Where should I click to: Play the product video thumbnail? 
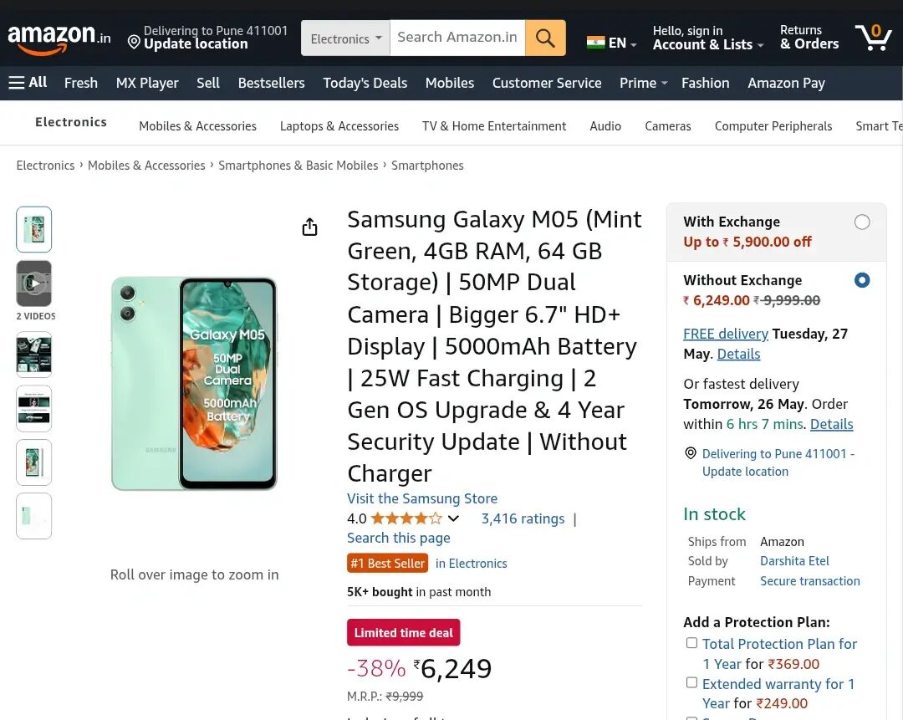[34, 283]
